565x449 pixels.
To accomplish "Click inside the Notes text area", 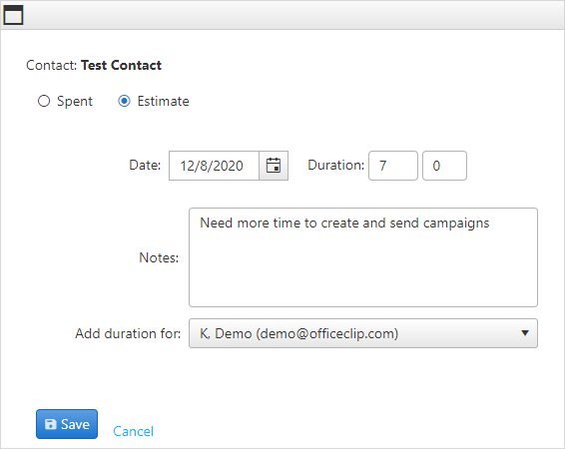I will pyautogui.click(x=363, y=257).
